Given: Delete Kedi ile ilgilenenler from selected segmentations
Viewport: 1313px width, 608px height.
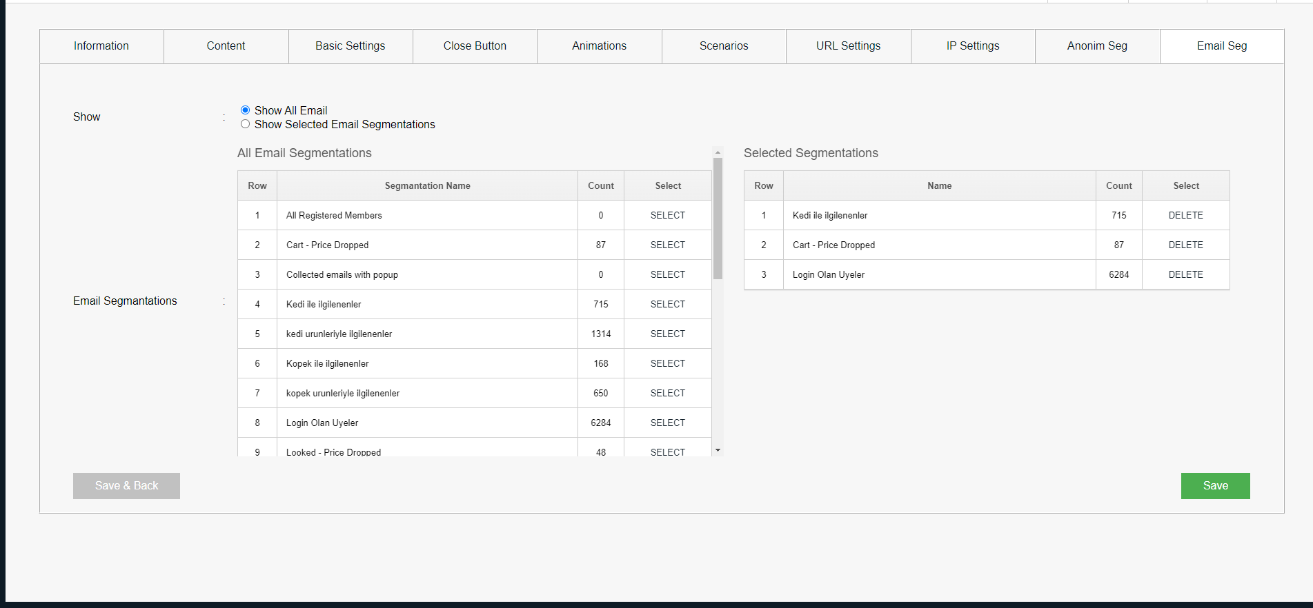Looking at the screenshot, I should (x=1185, y=215).
